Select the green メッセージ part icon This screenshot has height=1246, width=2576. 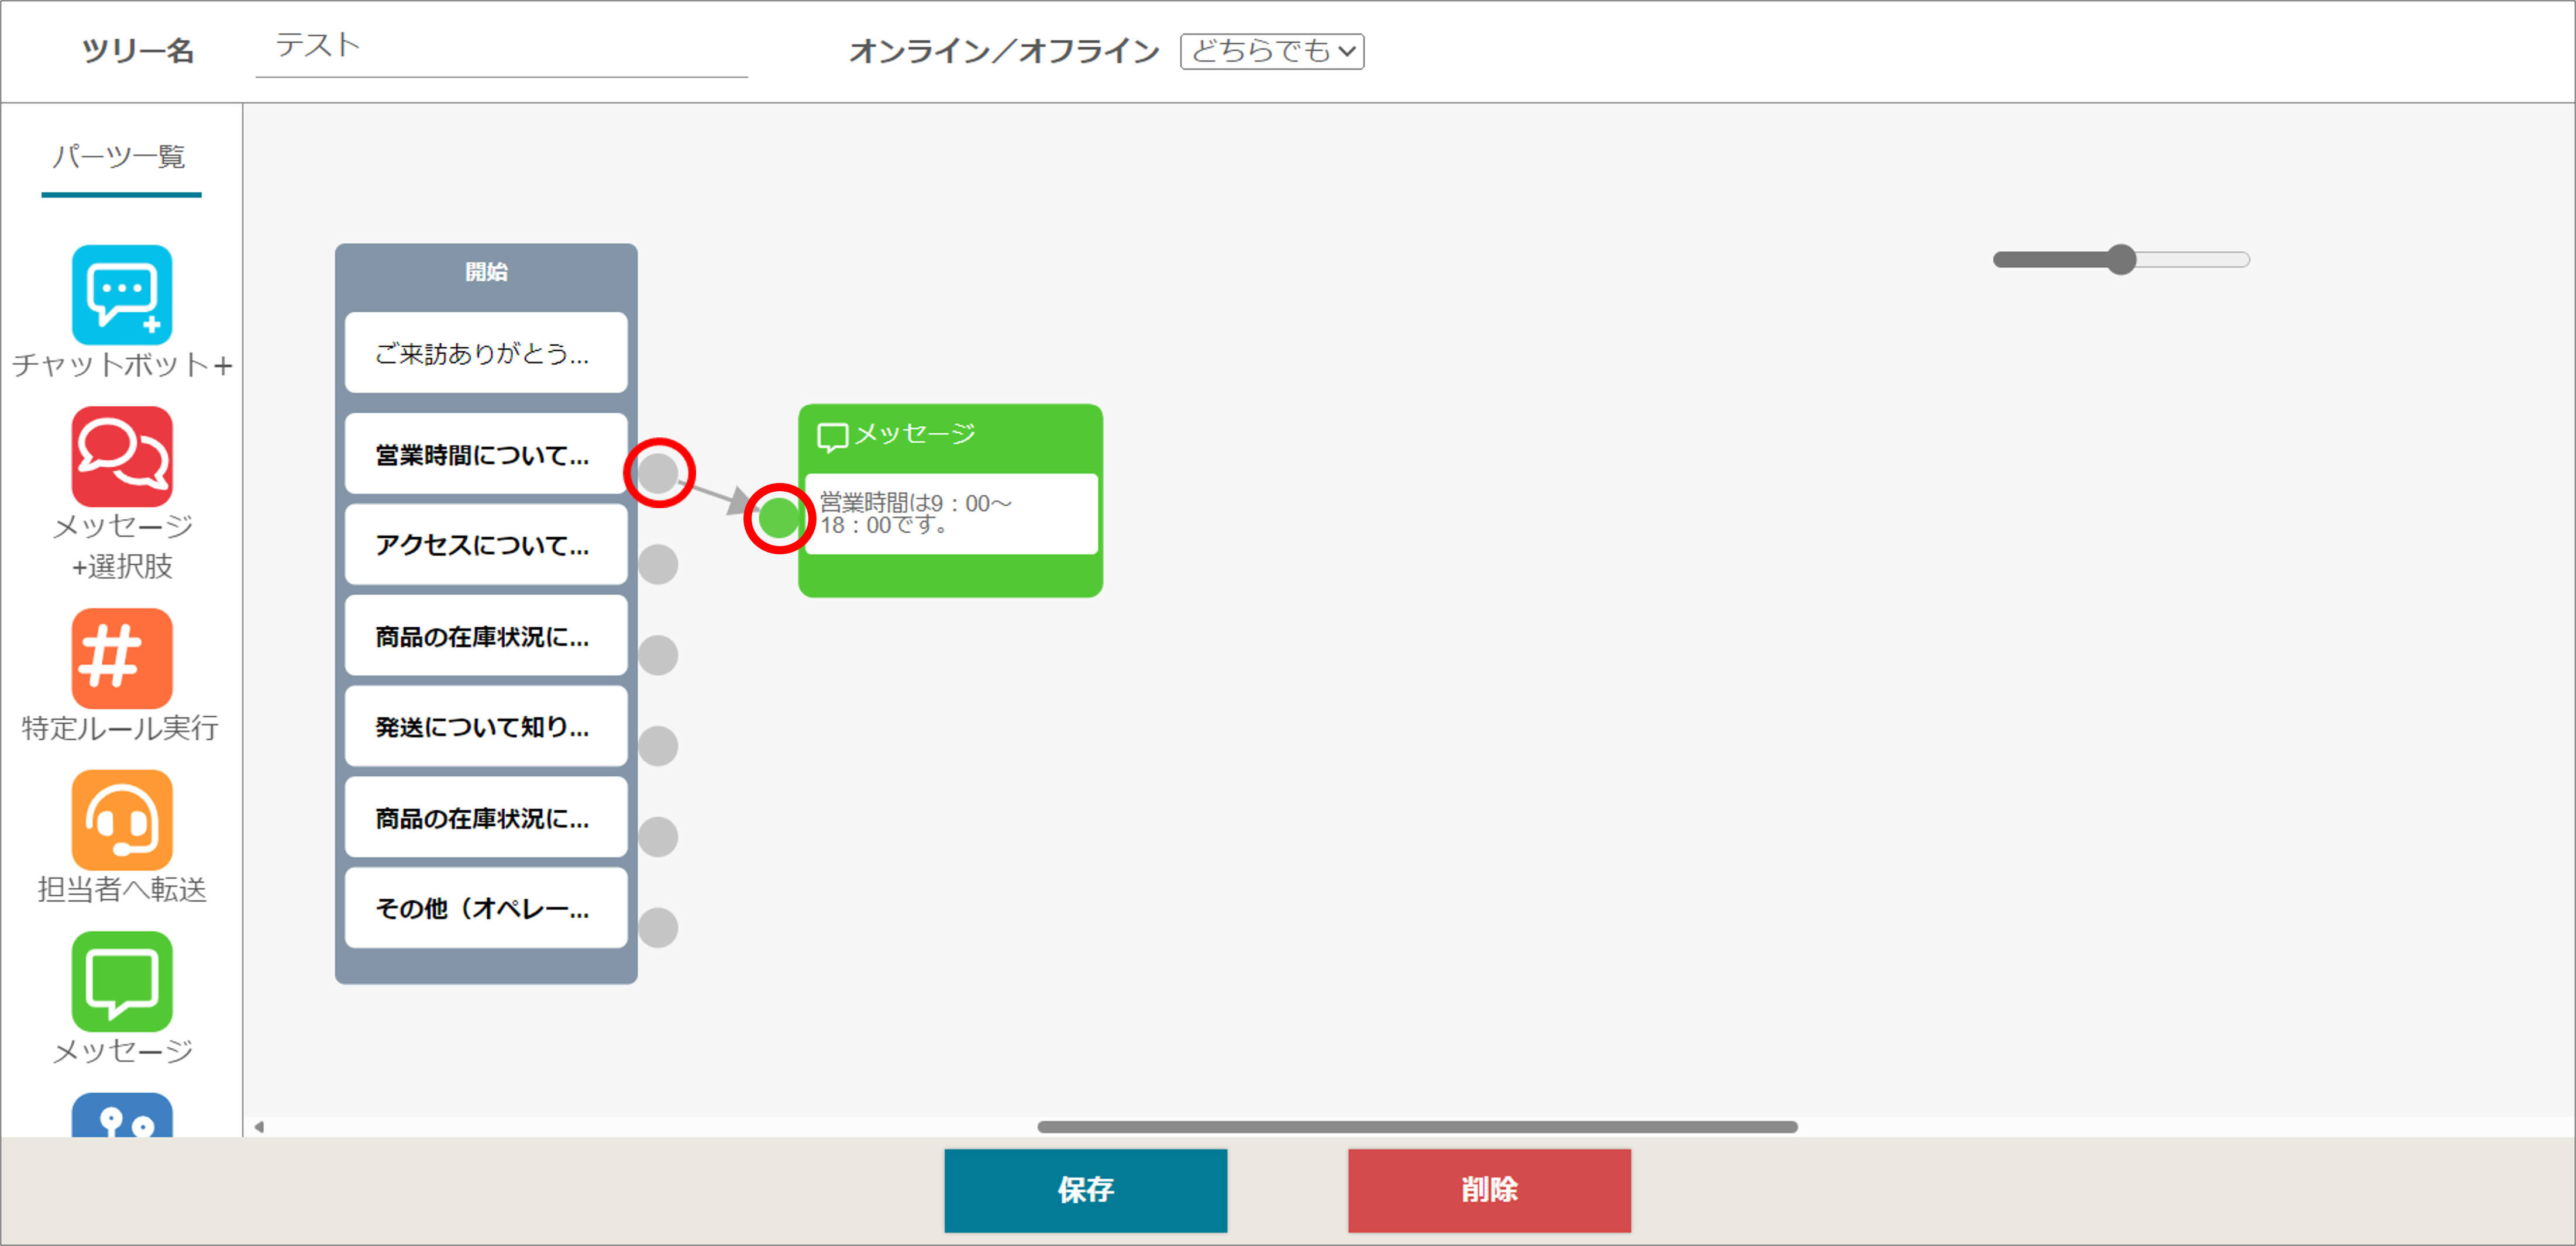coord(122,981)
